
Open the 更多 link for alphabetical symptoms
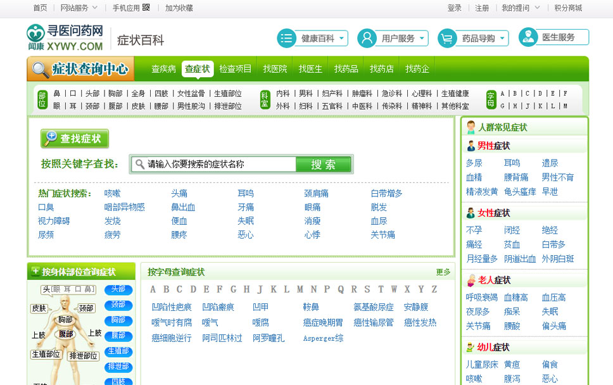(x=443, y=272)
